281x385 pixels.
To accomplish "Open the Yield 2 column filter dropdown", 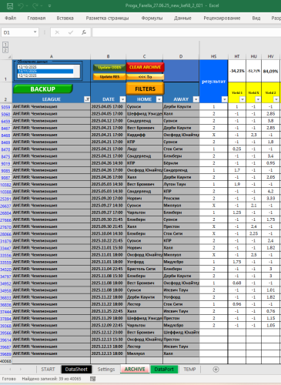I will tap(276, 99).
